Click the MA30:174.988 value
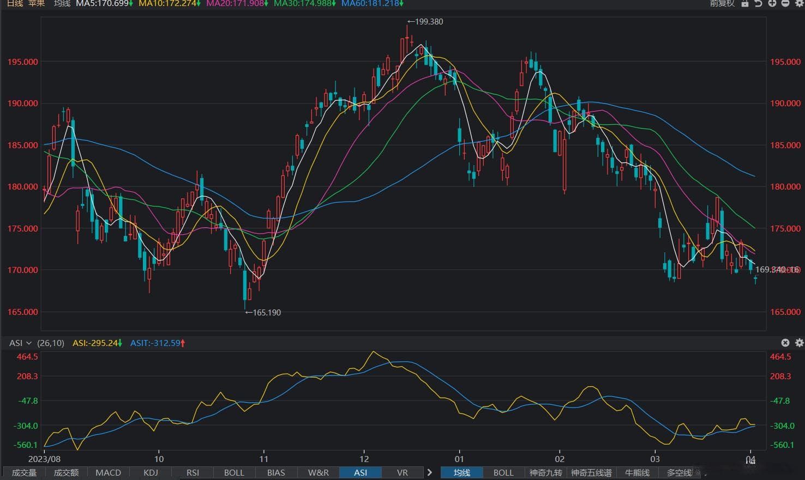The image size is (805, 480). [303, 3]
